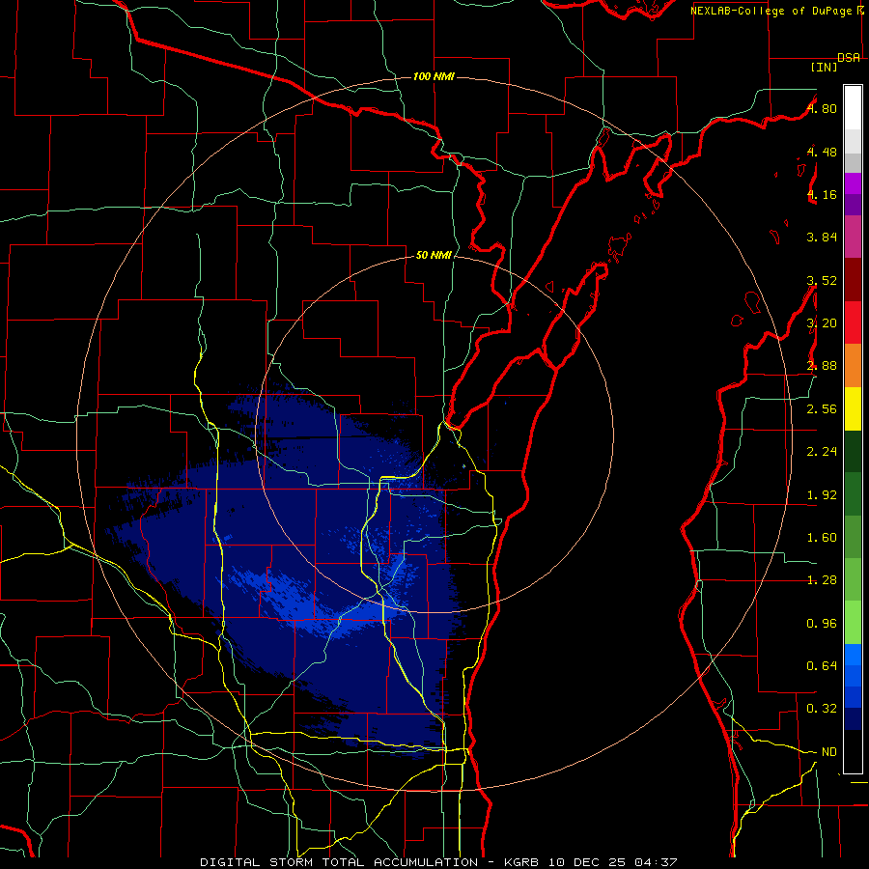The height and width of the screenshot is (869, 869).
Task: Click the 3.52 legend value
Action: click(x=822, y=280)
